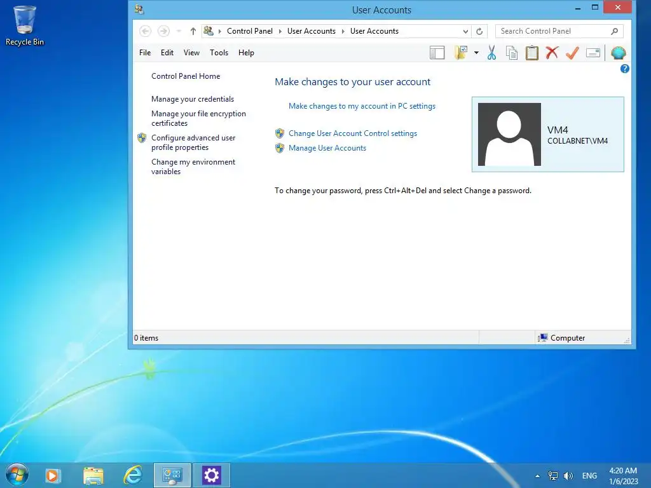Open Help with the blue question mark
Image resolution: width=651 pixels, height=488 pixels.
[624, 69]
